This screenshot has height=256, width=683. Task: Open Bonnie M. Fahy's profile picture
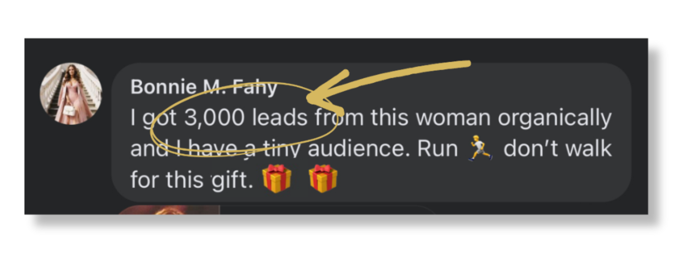tap(71, 93)
